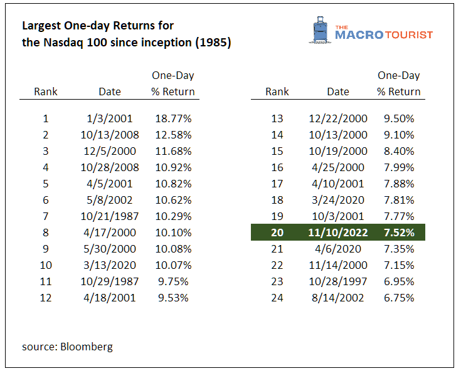
Task: Click the 10/13/2008 date entry
Action: click(x=110, y=135)
